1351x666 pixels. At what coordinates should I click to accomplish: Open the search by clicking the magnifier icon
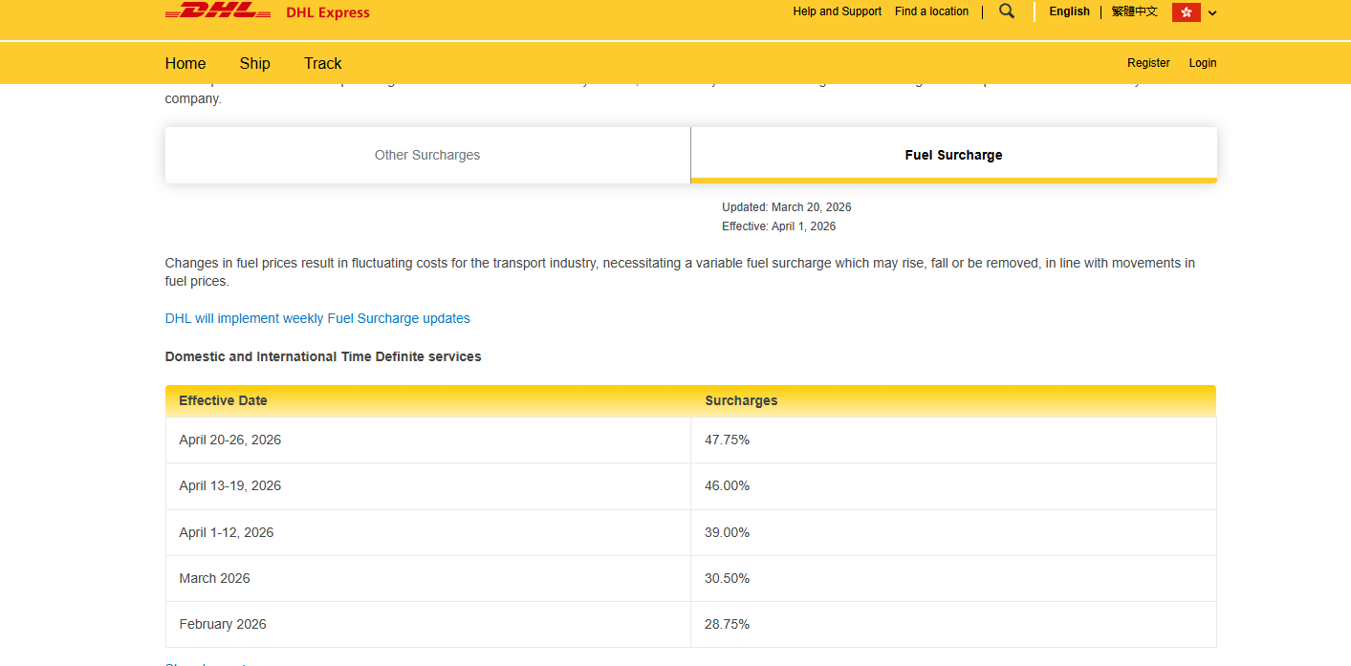(1006, 11)
